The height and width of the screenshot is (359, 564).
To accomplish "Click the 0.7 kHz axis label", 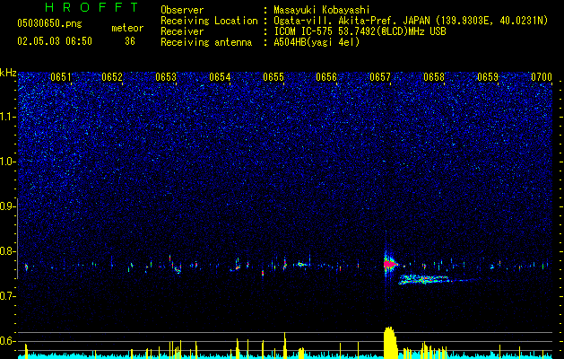I will 7,296.
